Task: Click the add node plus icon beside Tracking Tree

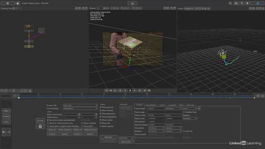Action: pos(14,8)
